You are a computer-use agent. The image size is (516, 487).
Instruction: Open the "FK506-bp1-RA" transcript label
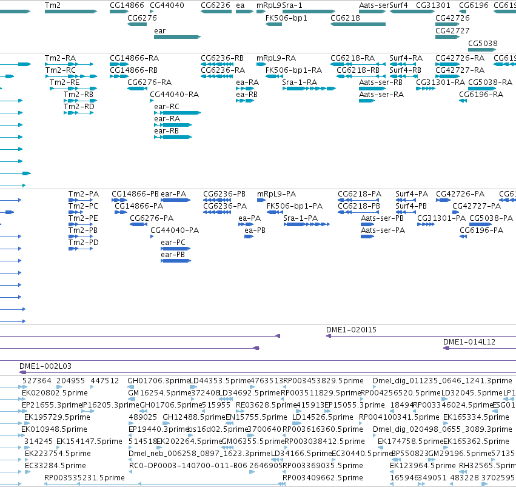(293, 70)
